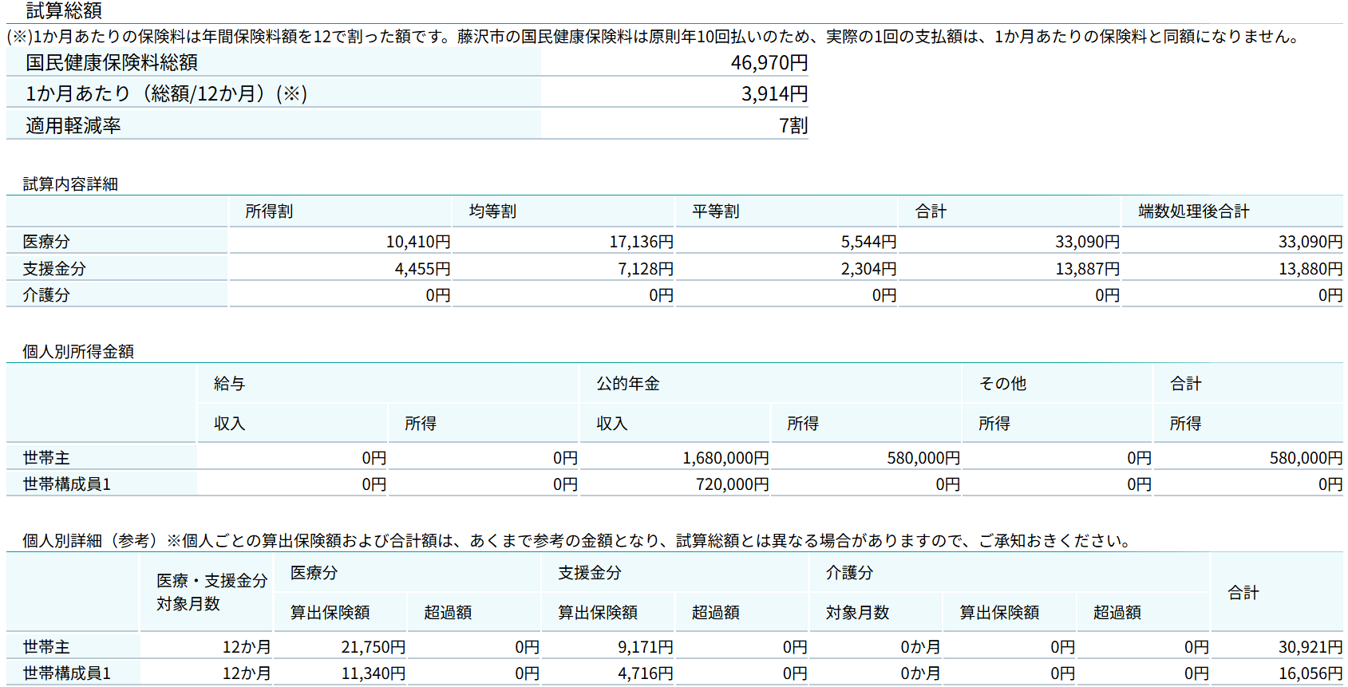Select the 16,056円 total for 世帯構成員1
This screenshot has height=687, width=1348.
(x=1310, y=673)
